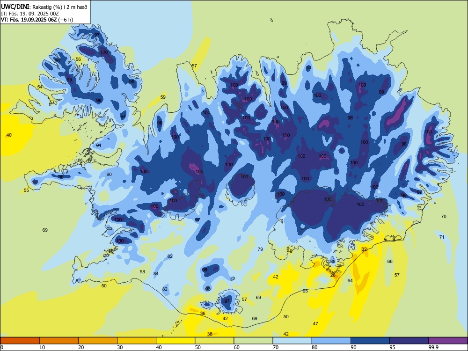The width and height of the screenshot is (468, 351).
Task: Click the '47' humidity value on the map
Action: tap(315, 323)
